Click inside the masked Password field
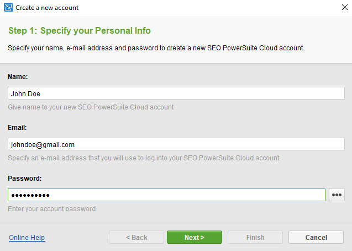The width and height of the screenshot is (352, 251). click(166, 195)
